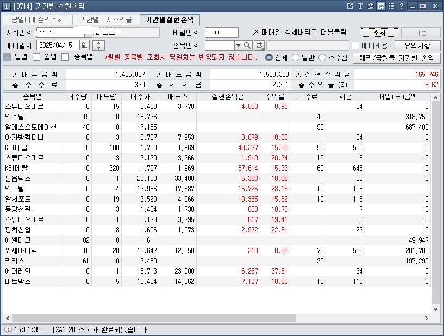Check the 월별 checkbox
This screenshot has height=336, width=444.
(37, 57)
